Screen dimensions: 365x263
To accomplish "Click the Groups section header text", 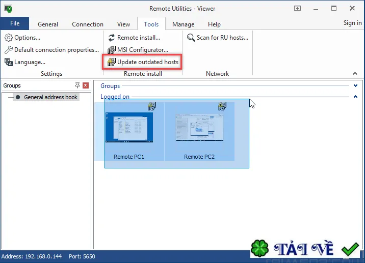I will (110, 86).
